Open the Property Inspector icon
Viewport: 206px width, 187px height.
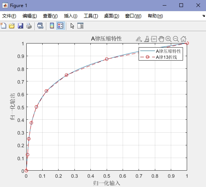(80, 26)
